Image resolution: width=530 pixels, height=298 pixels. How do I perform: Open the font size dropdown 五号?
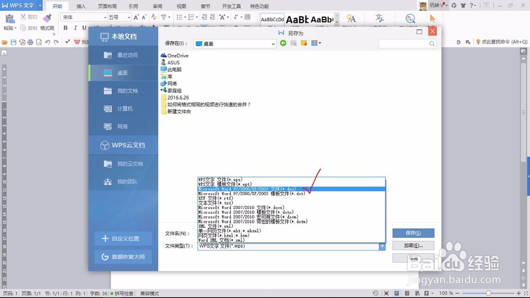129,17
